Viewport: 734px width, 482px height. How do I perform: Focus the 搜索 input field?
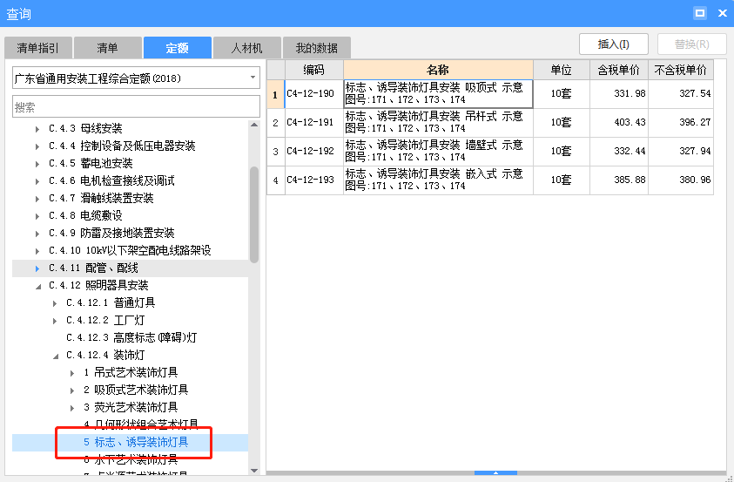pyautogui.click(x=136, y=107)
